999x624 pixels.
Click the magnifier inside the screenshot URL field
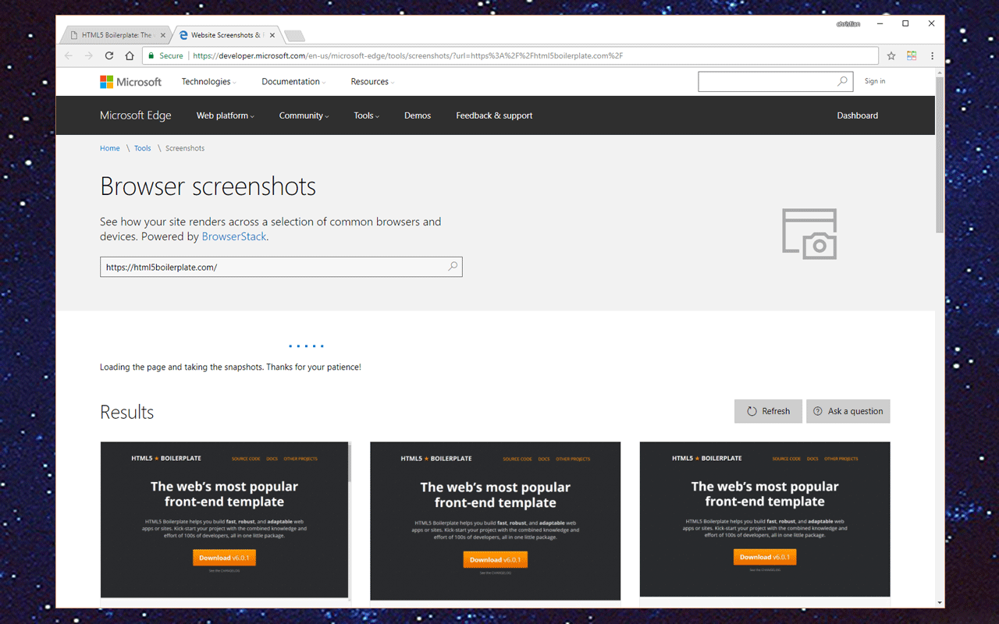(453, 266)
